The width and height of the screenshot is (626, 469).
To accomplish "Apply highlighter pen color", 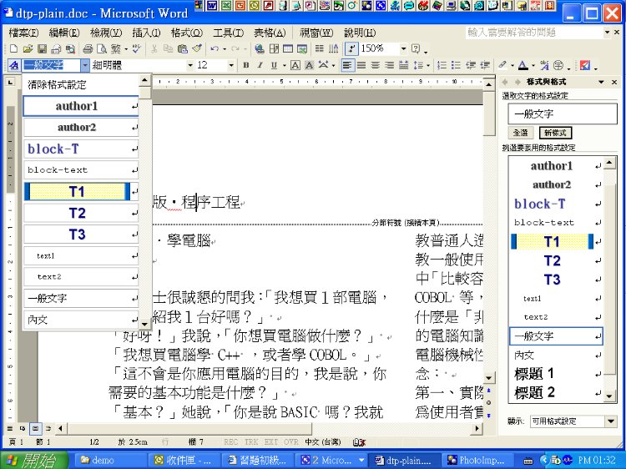I will [502, 65].
